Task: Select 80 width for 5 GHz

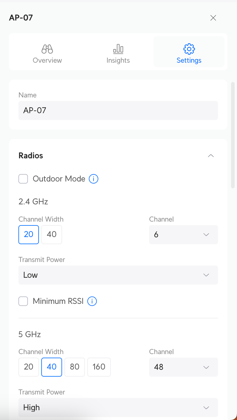Action: click(x=75, y=367)
